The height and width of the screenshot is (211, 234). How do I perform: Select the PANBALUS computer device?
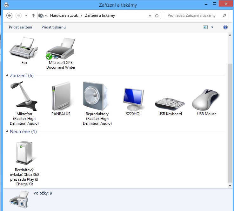[x=61, y=96]
